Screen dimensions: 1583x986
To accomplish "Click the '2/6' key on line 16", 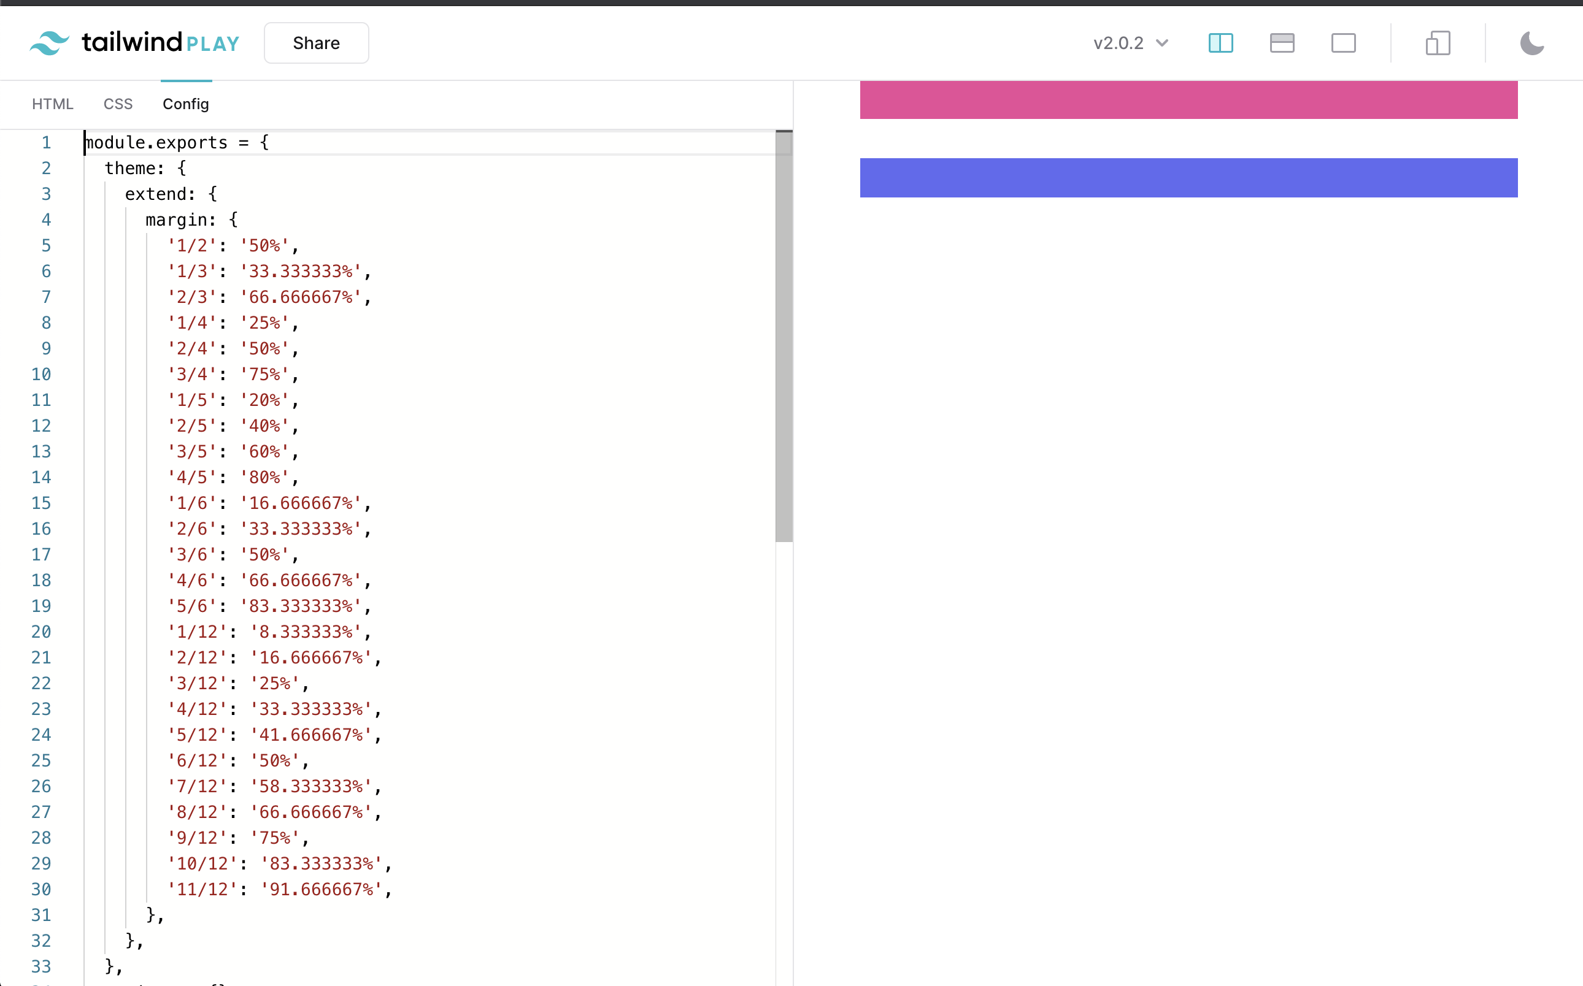I will [x=192, y=529].
